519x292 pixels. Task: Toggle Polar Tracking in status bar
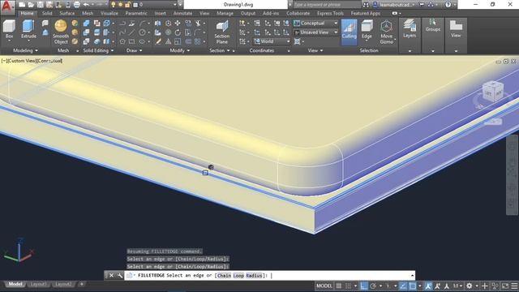[x=373, y=286]
